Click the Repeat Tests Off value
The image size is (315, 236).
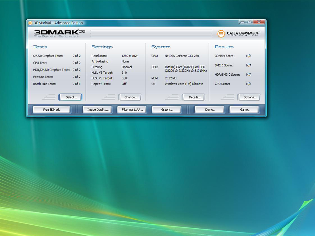pos(124,84)
